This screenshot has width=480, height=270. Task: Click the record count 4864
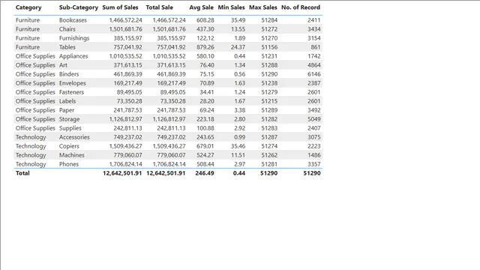pos(313,65)
